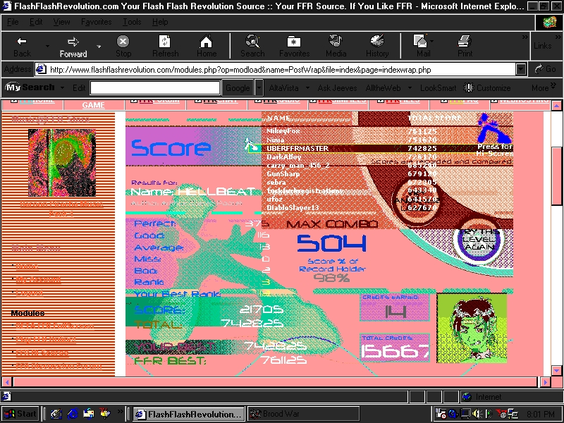The width and height of the screenshot is (564, 423).
Task: Click the Show Desktop quick launch icon
Action: point(56,414)
